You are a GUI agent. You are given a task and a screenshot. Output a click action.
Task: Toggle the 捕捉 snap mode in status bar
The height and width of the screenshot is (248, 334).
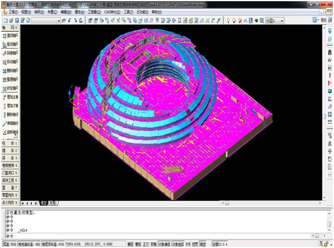(130, 244)
